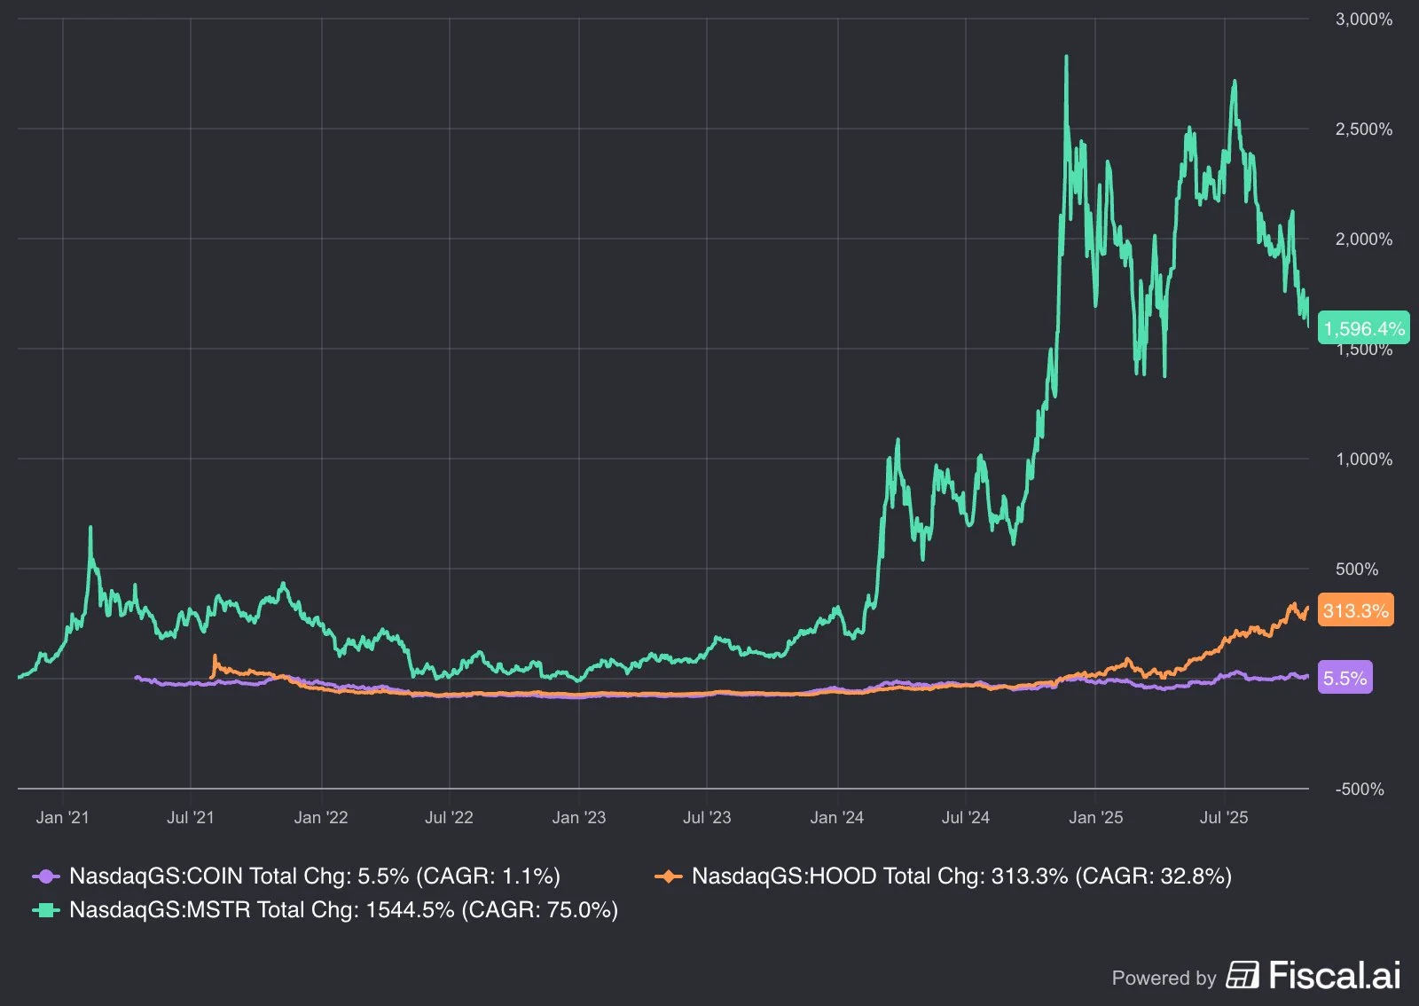
Task: Click the Jul '24 x-axis label
Action: coord(965,817)
